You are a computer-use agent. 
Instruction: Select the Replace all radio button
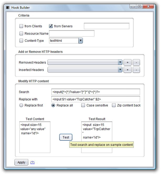(53, 105)
